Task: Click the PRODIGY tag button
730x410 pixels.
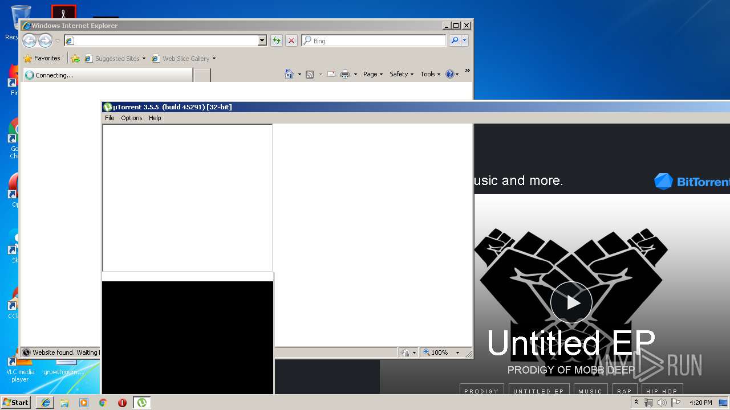Action: [x=482, y=391]
